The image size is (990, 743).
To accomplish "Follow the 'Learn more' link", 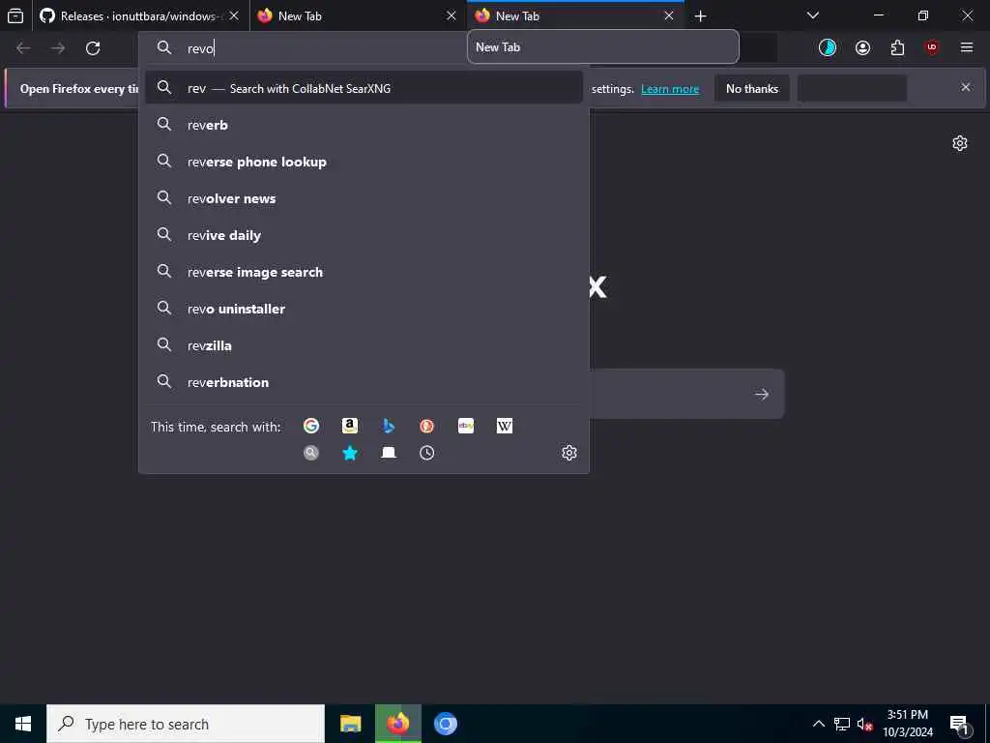I will point(670,89).
